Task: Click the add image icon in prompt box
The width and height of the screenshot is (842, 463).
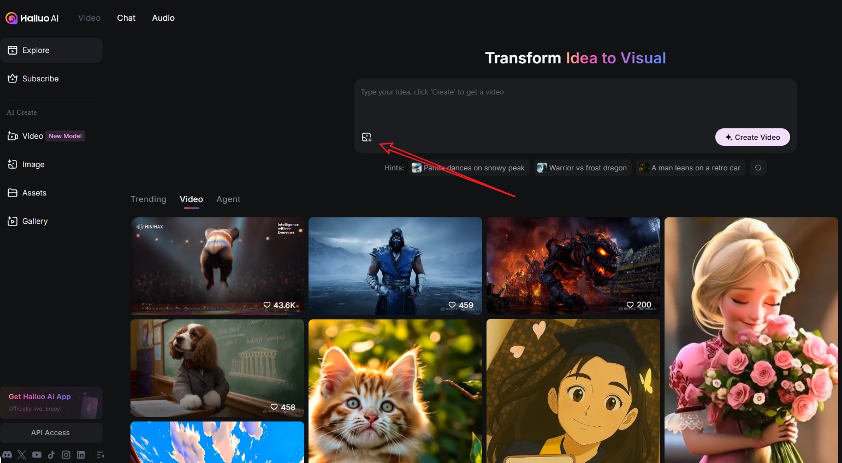Action: (x=367, y=137)
